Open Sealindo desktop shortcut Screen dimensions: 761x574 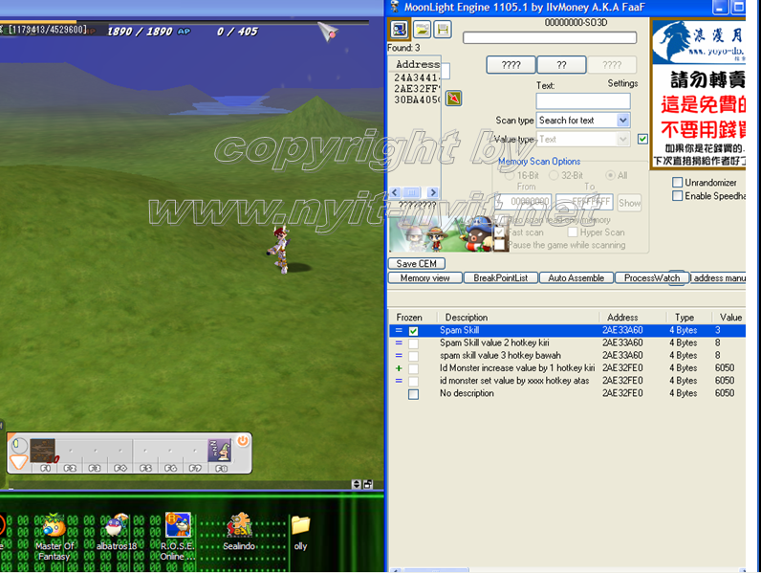point(239,532)
